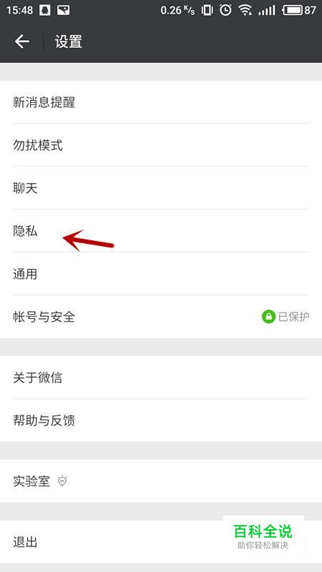Open 勿扰模式 settings
This screenshot has height=572, width=322.
coord(161,145)
